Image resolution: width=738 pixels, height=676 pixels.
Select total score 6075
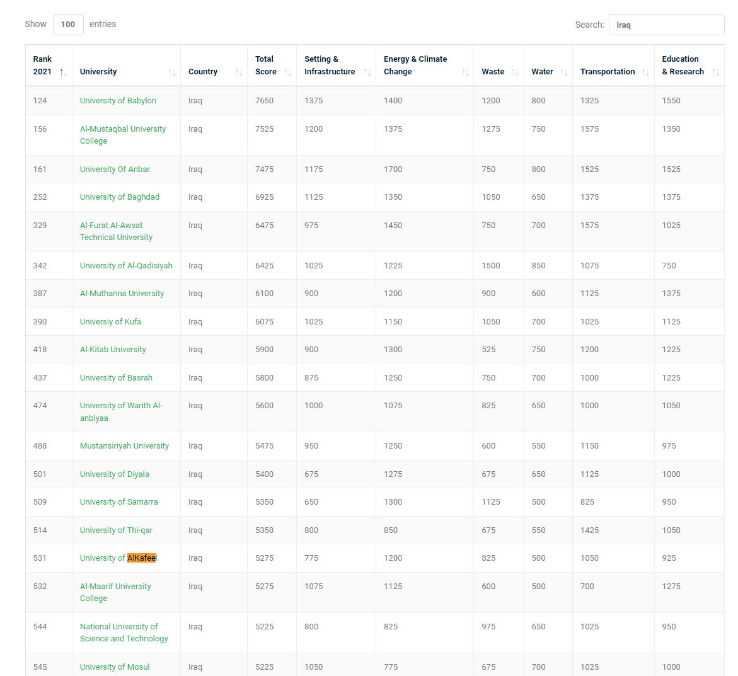[265, 322]
